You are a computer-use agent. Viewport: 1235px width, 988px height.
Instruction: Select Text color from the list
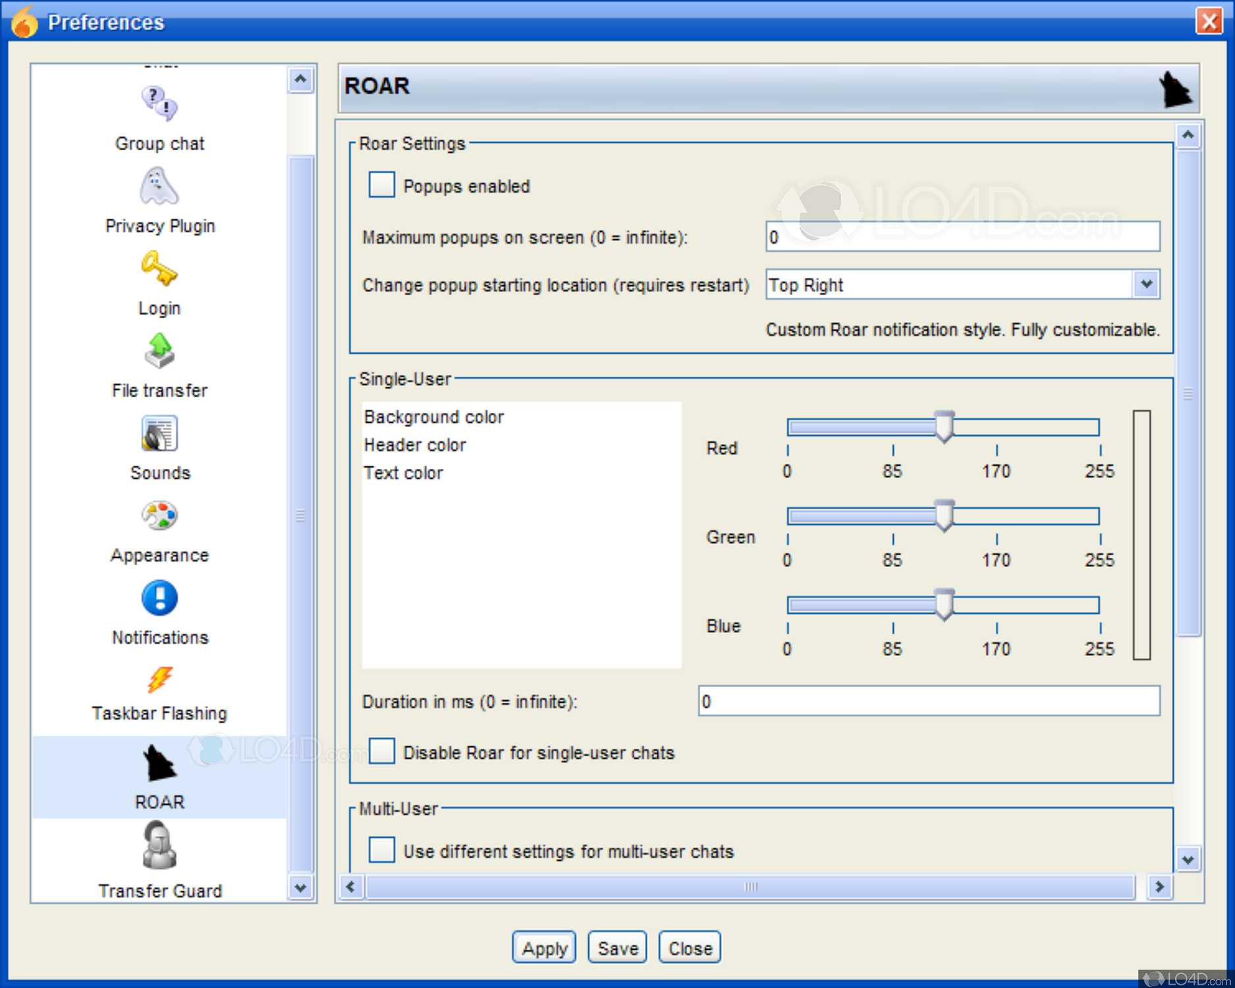tap(403, 472)
